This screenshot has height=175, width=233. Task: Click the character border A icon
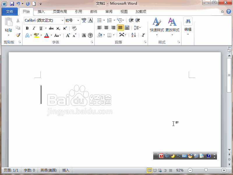[x=90, y=20]
